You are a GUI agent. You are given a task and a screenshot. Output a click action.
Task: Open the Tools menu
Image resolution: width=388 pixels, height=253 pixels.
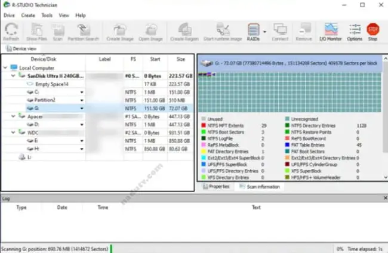(x=47, y=16)
